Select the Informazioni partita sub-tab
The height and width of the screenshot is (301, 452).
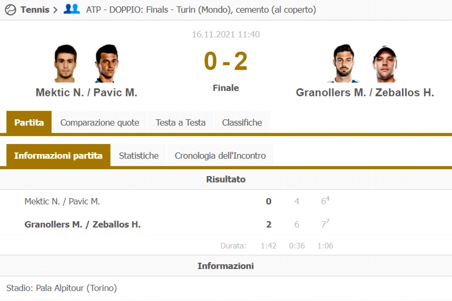tap(58, 156)
